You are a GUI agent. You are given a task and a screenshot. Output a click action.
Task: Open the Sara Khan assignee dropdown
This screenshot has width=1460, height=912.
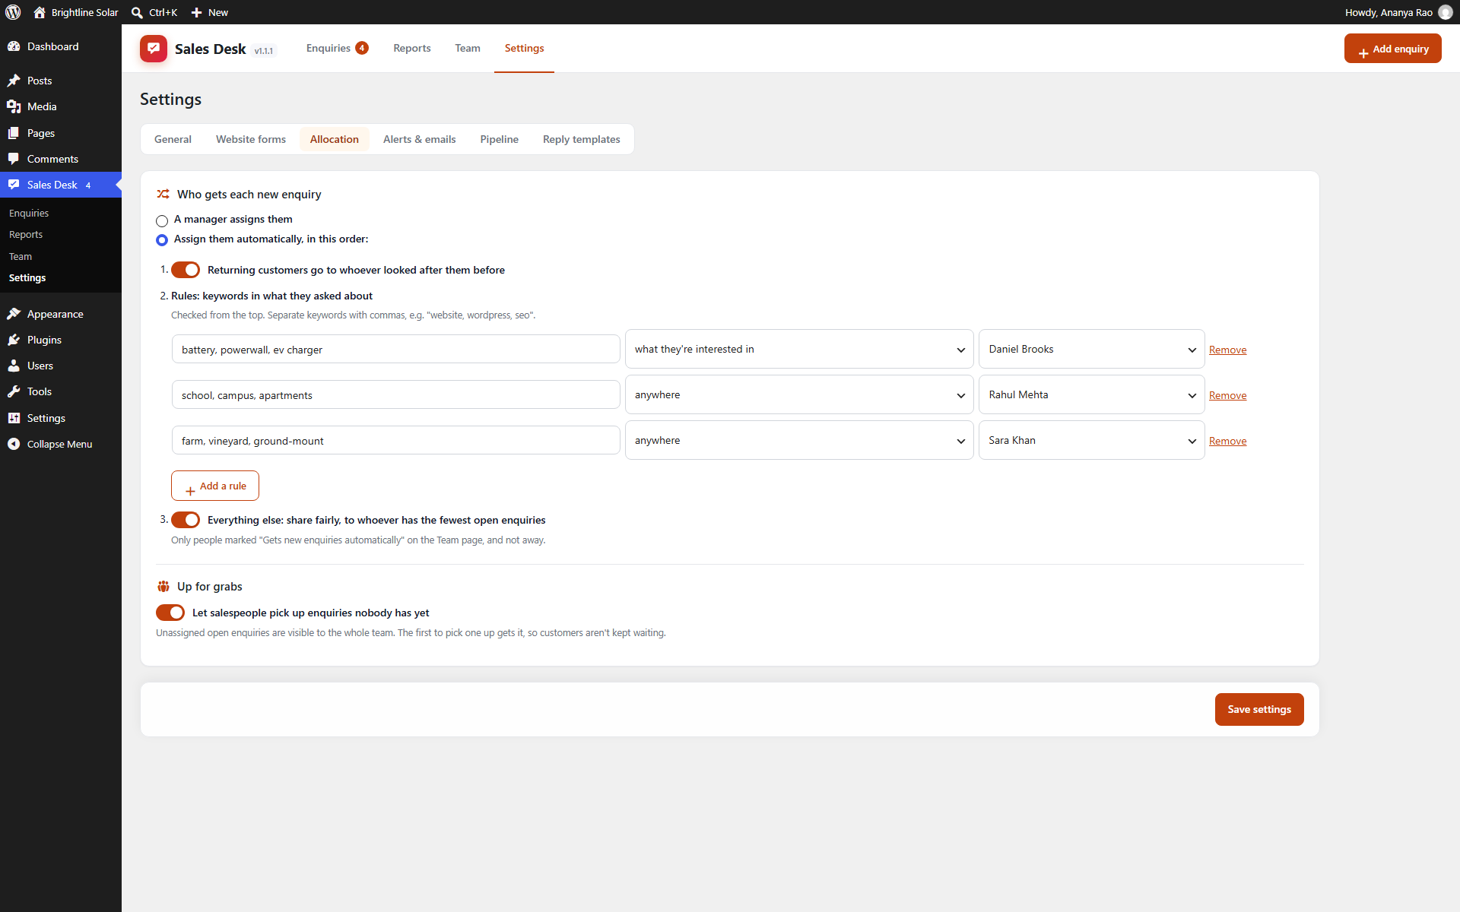1091,440
